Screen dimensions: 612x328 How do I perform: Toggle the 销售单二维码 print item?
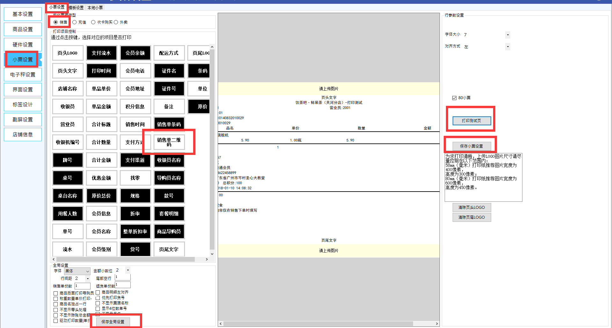pos(169,142)
